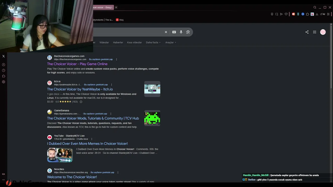Translate the thechoicervoicergames.com page
Viewport: 333px width, 187px height.
(x=101, y=59)
